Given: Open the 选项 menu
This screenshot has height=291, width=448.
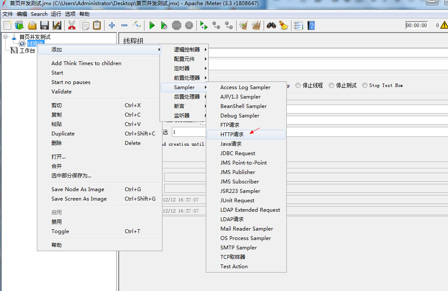Looking at the screenshot, I should click(70, 14).
